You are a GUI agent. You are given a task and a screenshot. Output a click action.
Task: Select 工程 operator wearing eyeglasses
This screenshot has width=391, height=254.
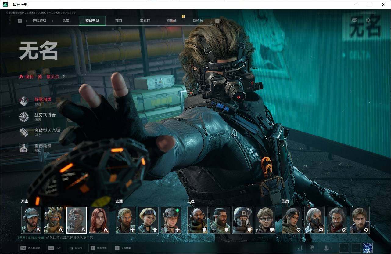coord(265,220)
